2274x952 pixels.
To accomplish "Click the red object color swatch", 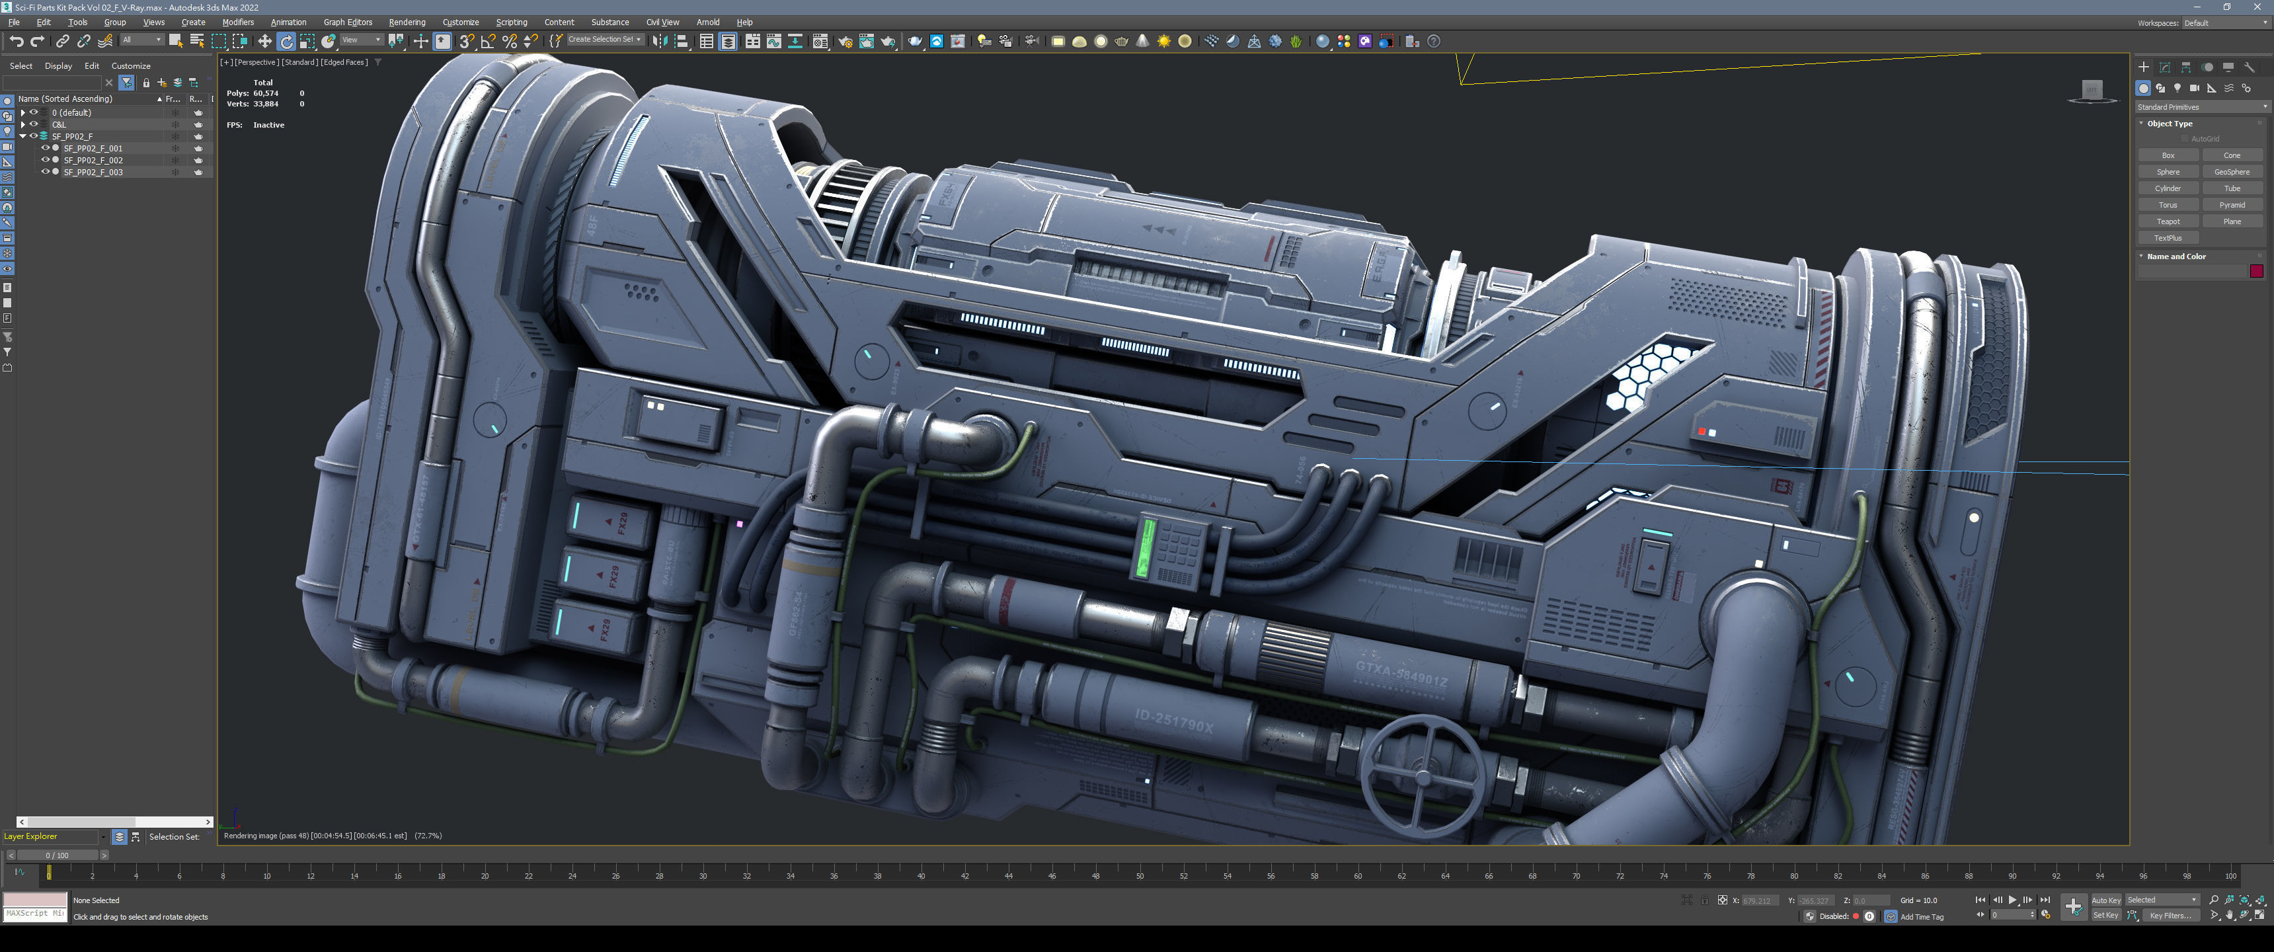I will 2256,271.
